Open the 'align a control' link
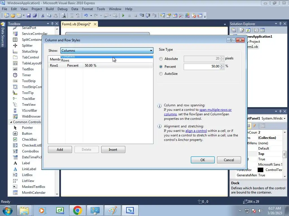Image resolution: width=289 pixels, height=216 pixels. pyautogui.click(x=196, y=131)
